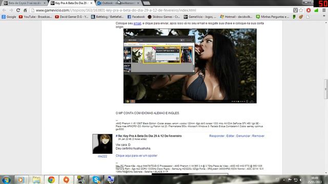Screen dimensions: 328x184
Task: Open the media player taskbar icon
Action: 21,179
